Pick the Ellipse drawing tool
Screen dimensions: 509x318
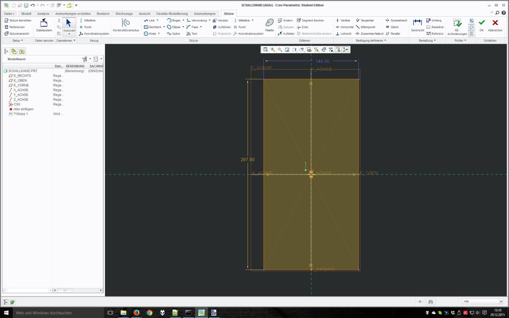(173, 27)
